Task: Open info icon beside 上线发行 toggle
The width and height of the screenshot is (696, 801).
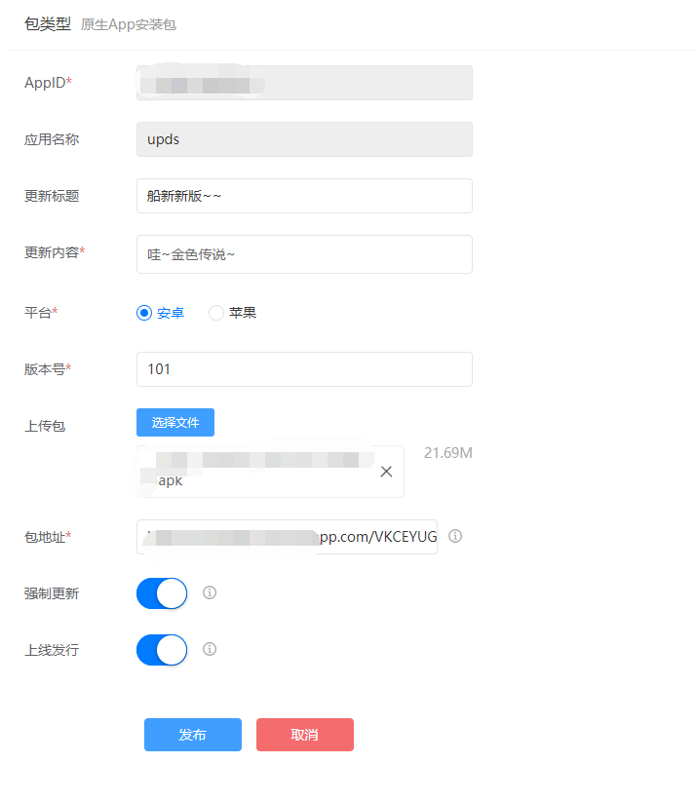Action: pos(210,649)
